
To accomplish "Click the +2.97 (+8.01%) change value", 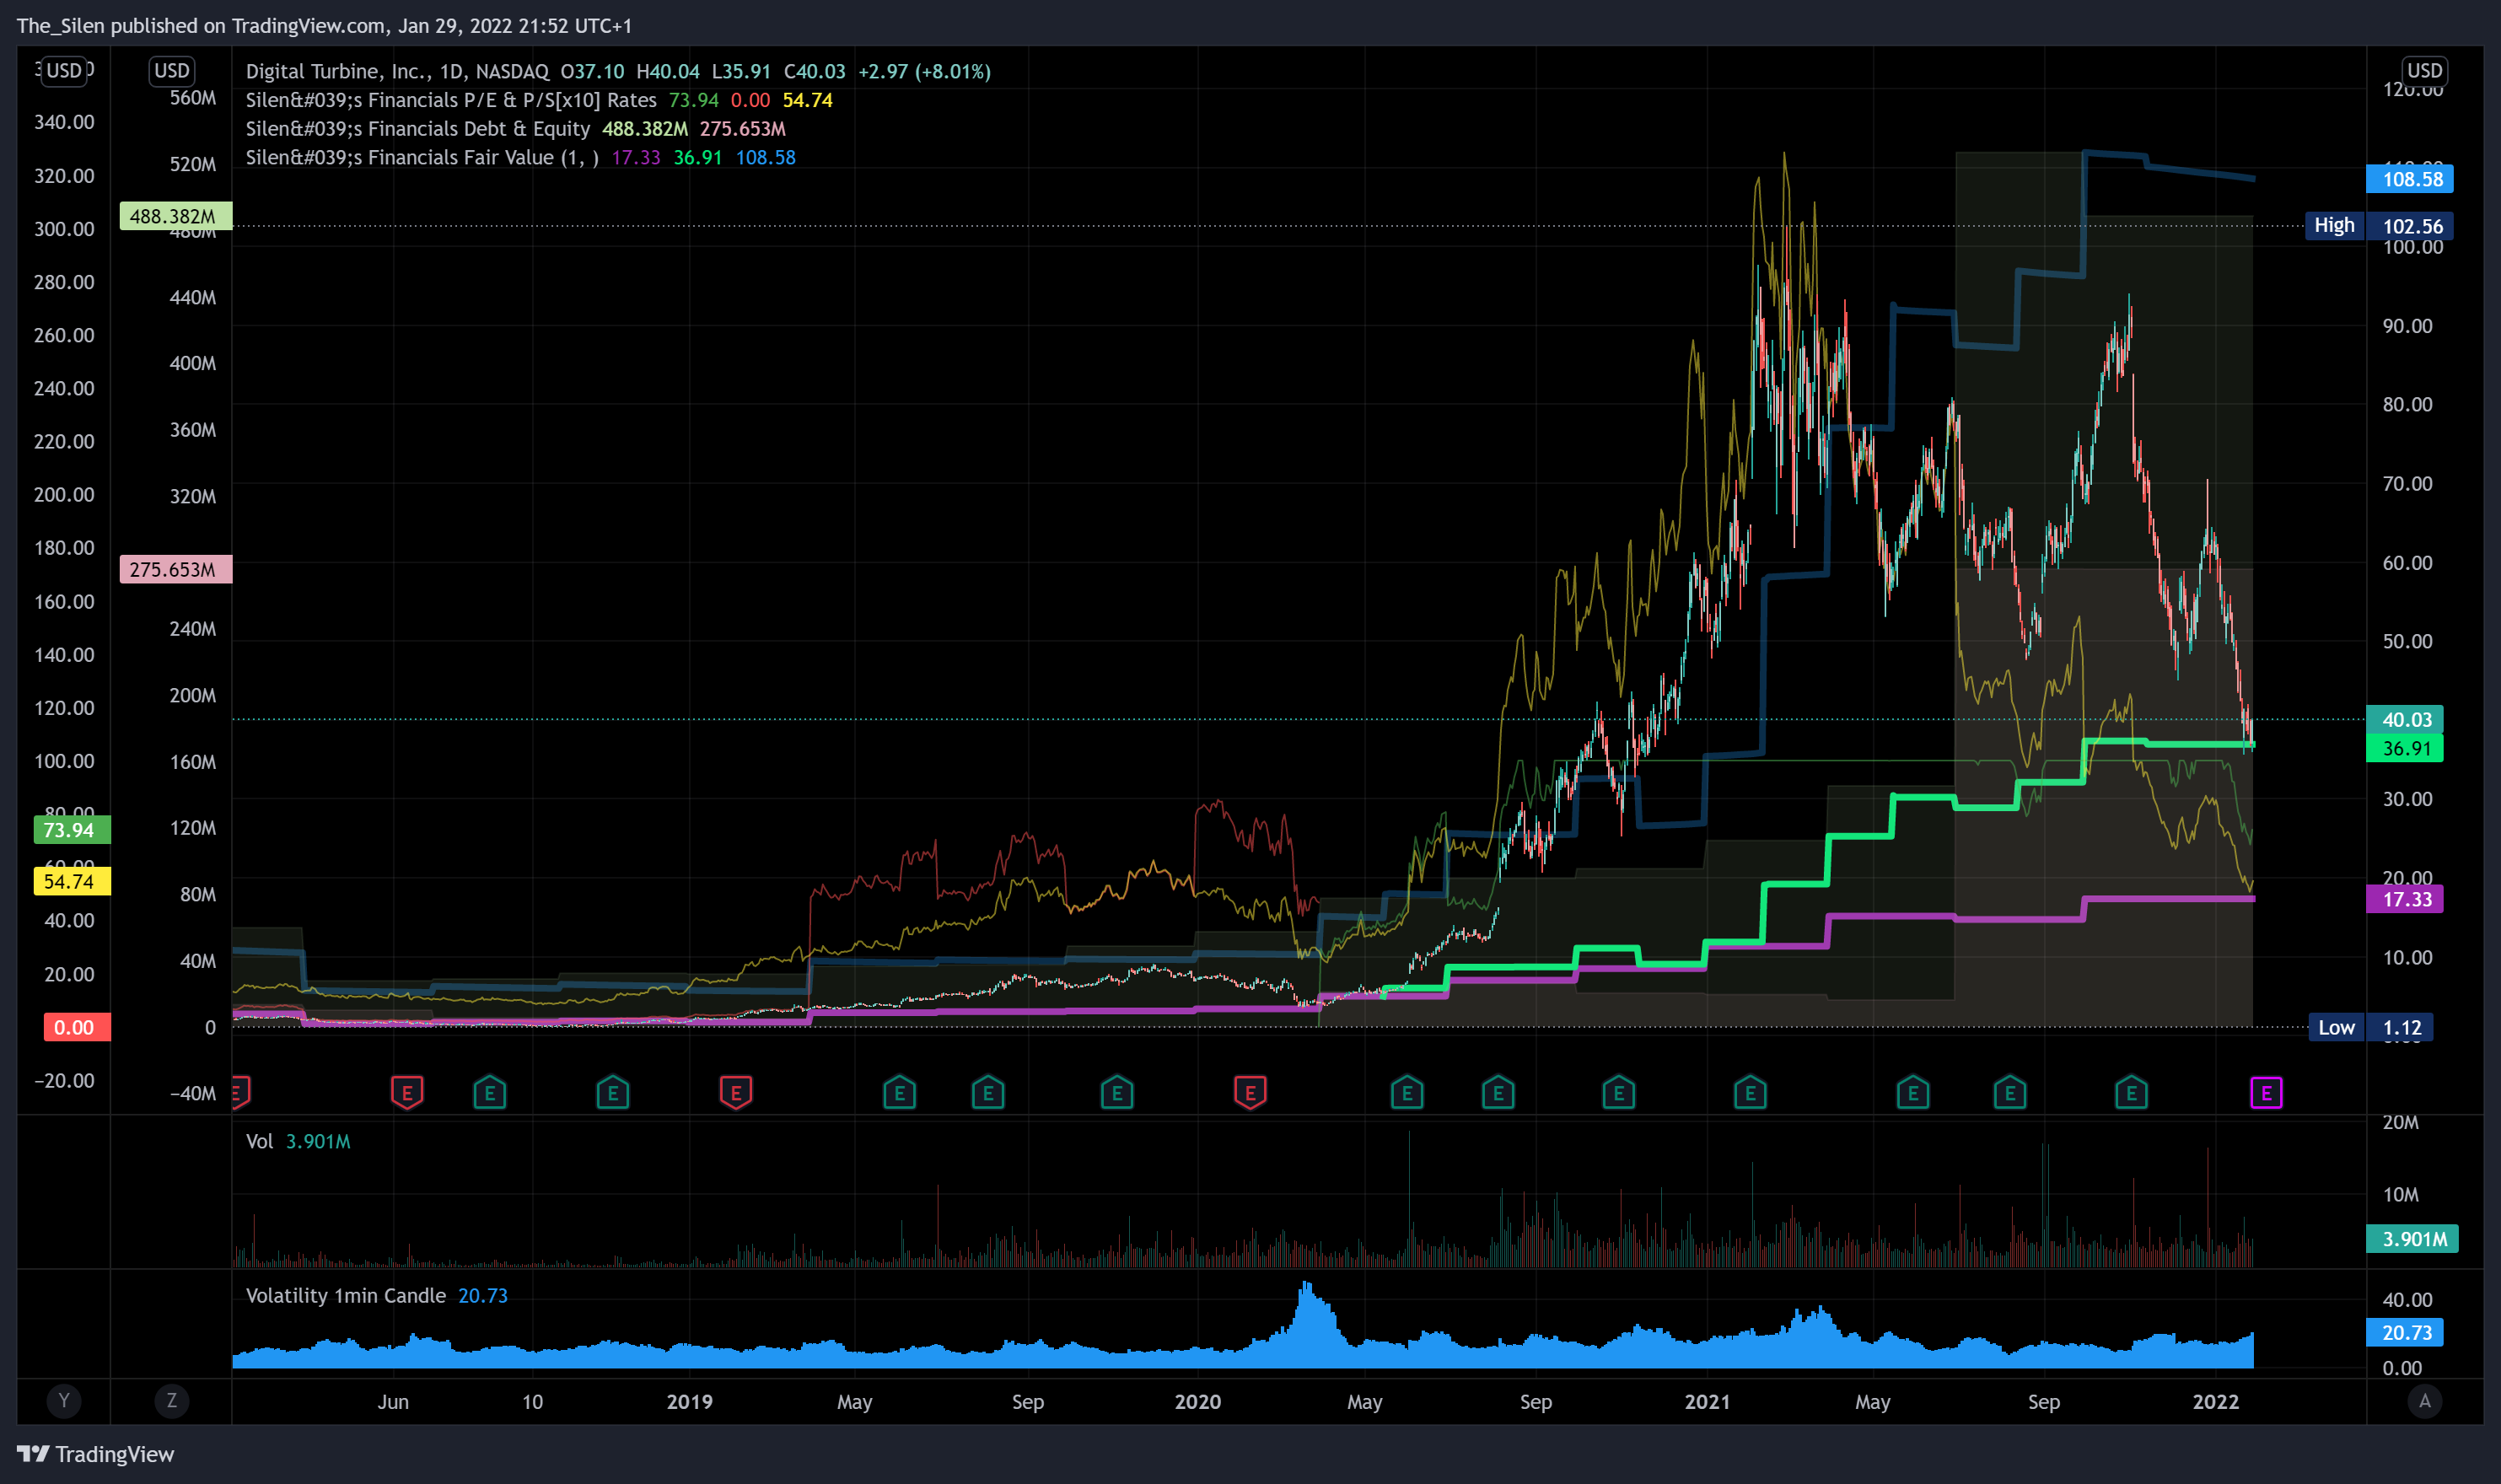I will (x=924, y=71).
